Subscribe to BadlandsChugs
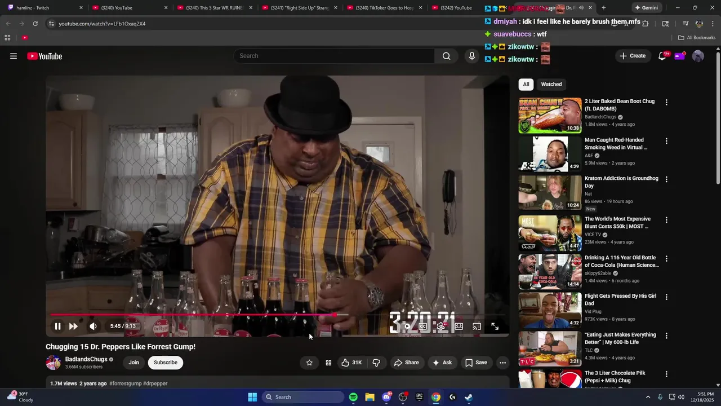The width and height of the screenshot is (721, 406). 166,363
